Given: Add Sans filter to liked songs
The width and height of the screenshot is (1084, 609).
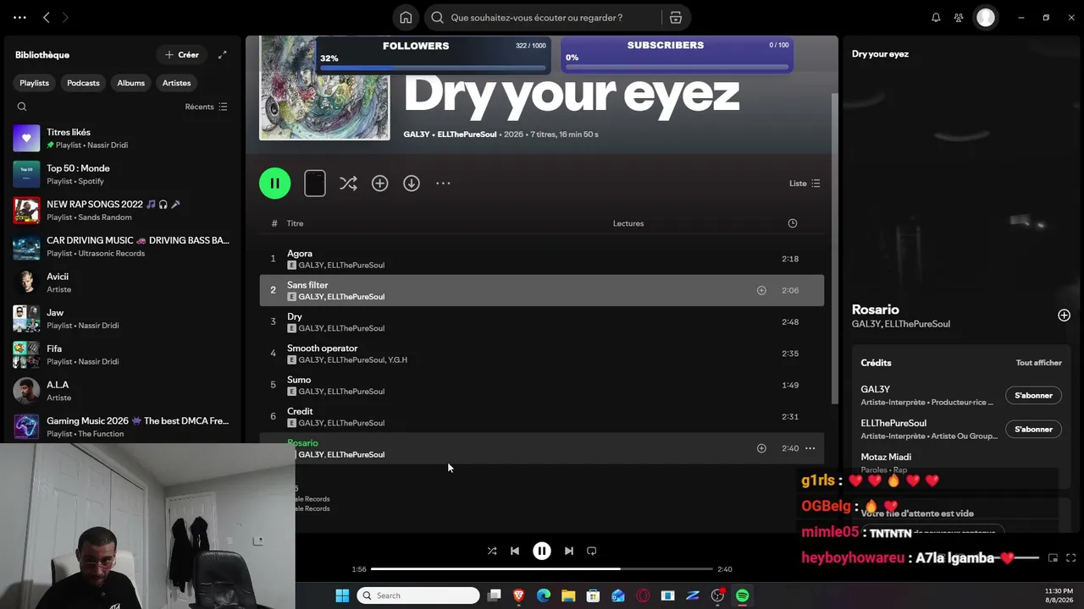Looking at the screenshot, I should [x=761, y=290].
